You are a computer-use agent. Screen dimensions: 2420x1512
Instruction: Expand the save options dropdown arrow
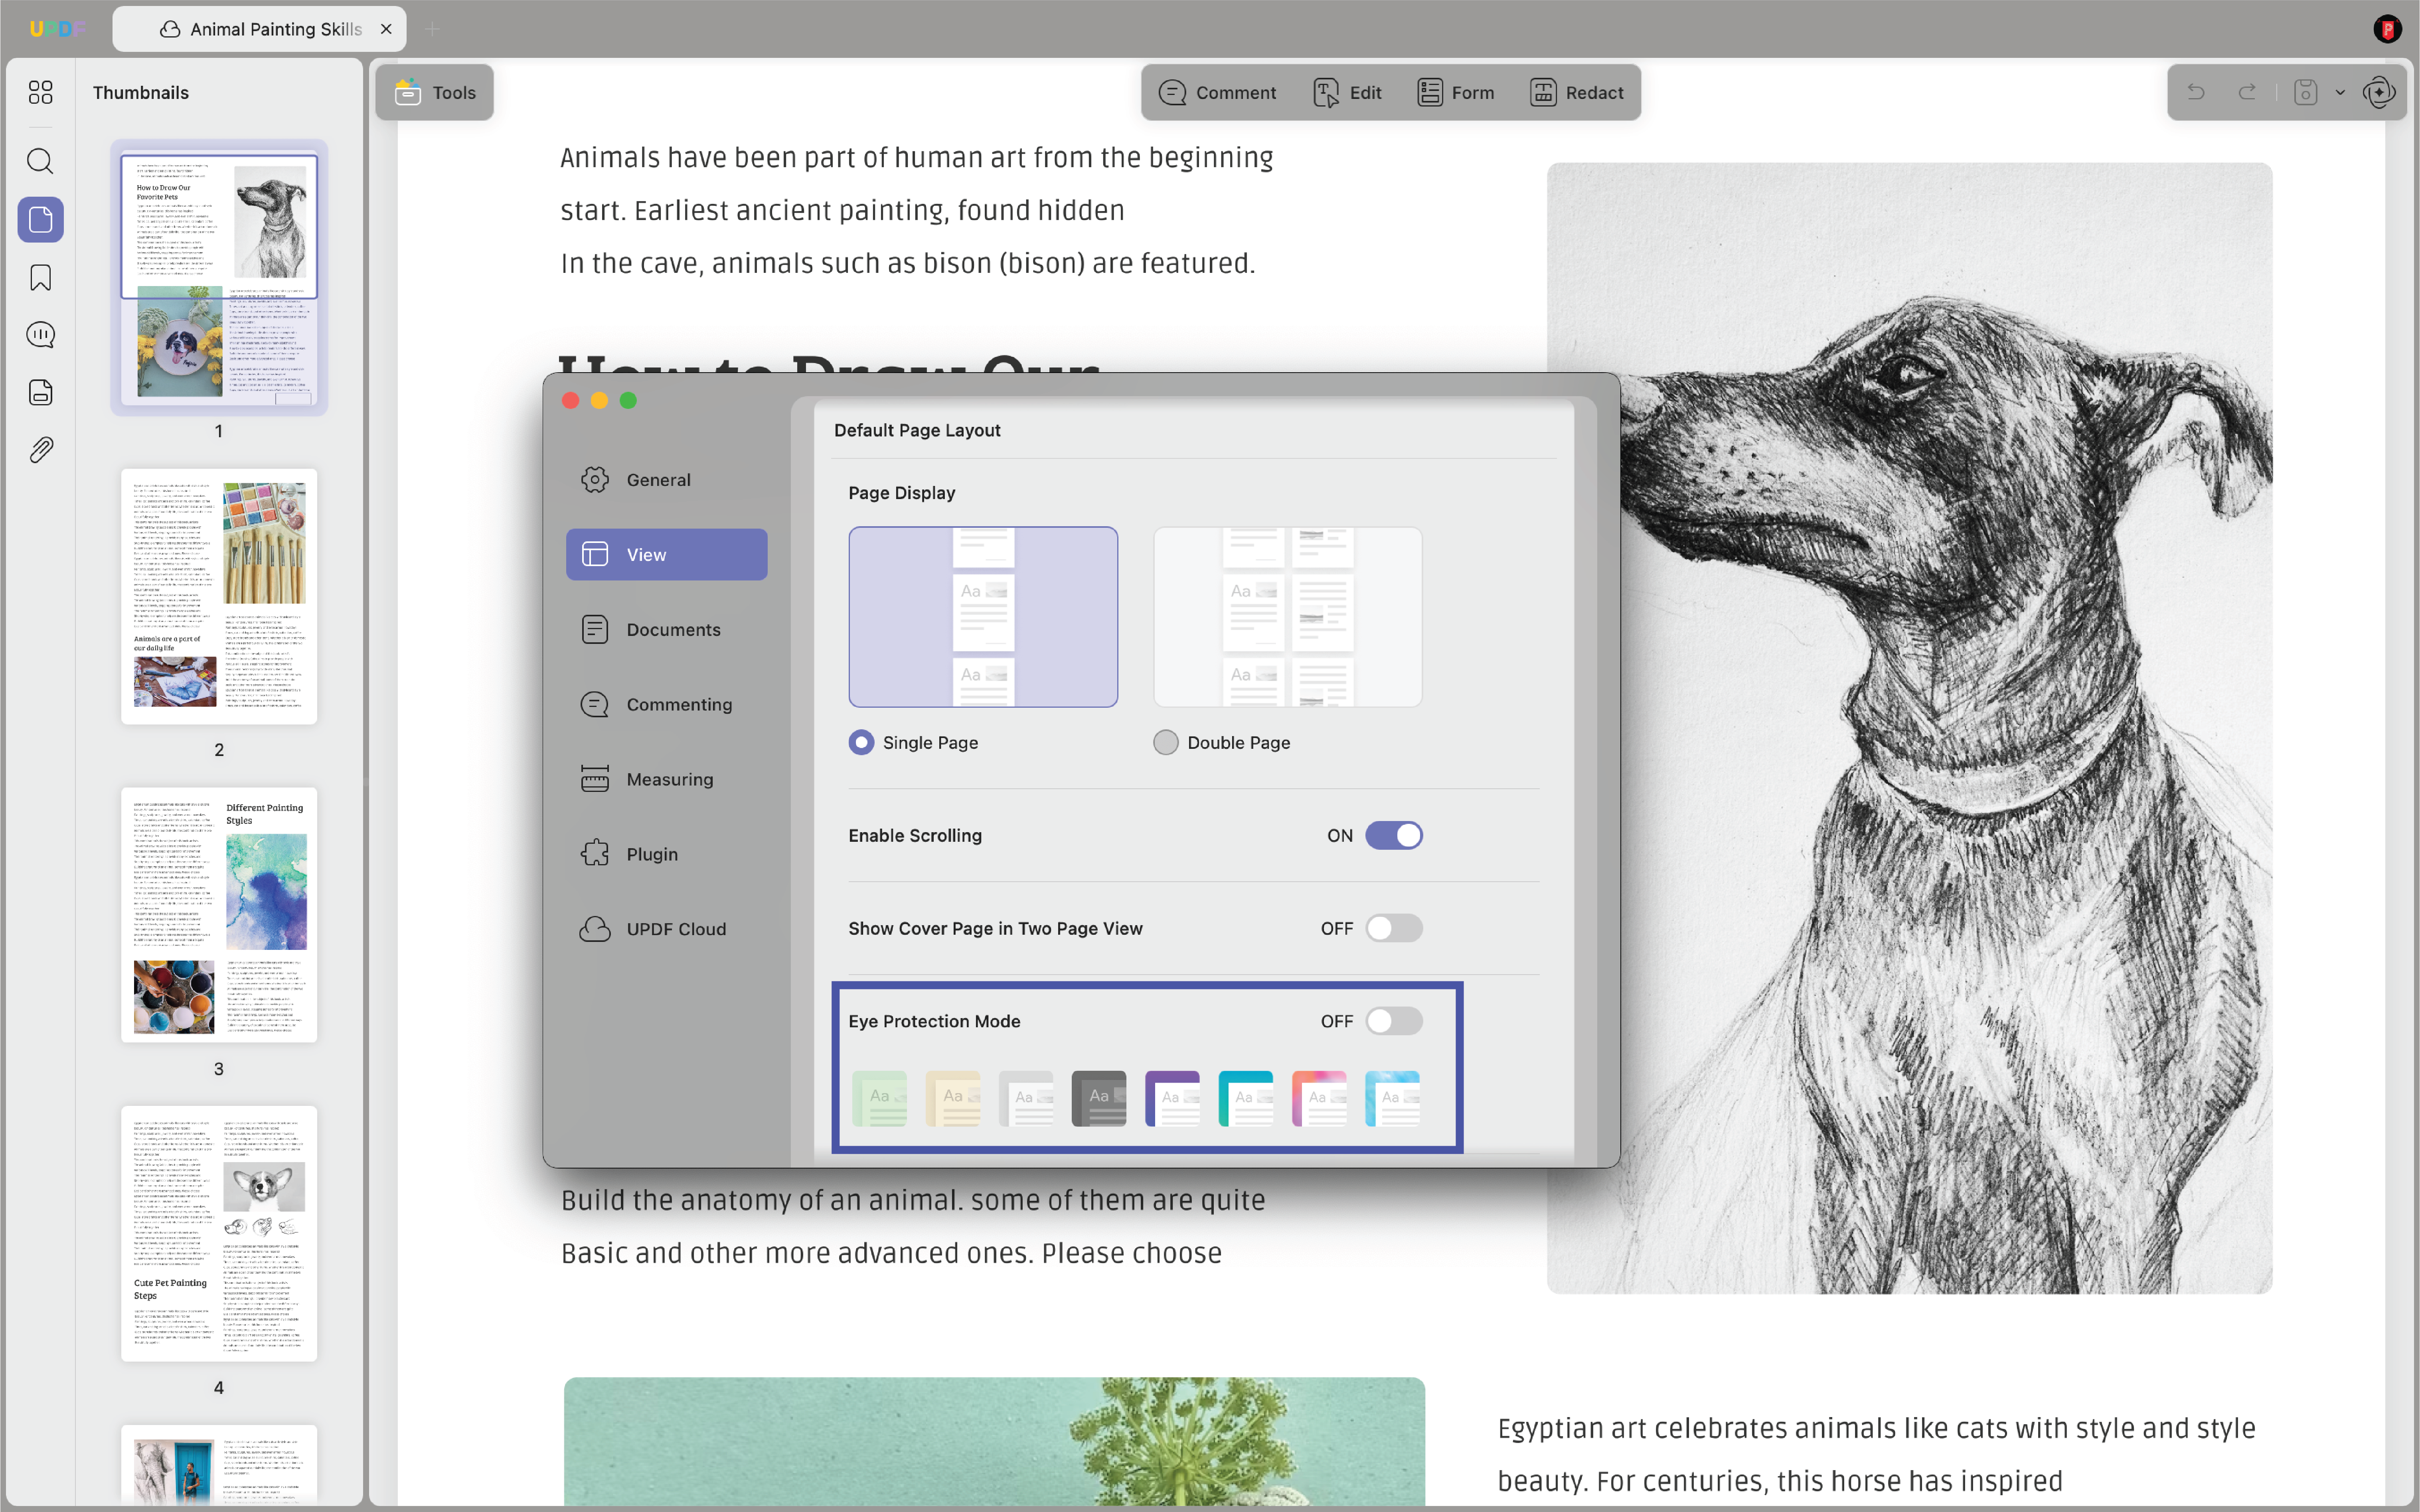pyautogui.click(x=2340, y=92)
